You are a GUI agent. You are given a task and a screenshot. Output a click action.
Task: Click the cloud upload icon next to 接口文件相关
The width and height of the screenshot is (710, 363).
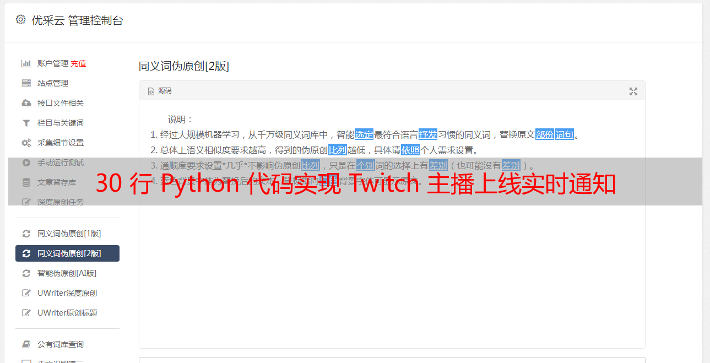click(x=26, y=103)
